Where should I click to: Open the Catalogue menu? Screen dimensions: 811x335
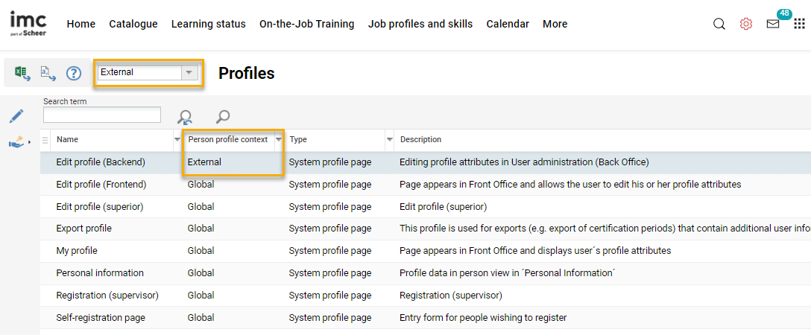133,24
